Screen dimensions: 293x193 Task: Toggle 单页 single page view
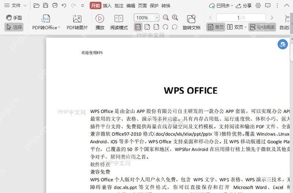216,27
